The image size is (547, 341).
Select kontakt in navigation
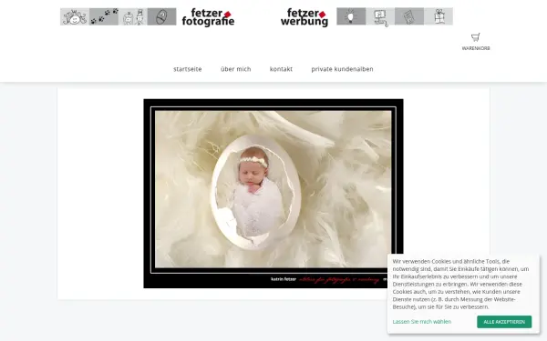tap(281, 69)
